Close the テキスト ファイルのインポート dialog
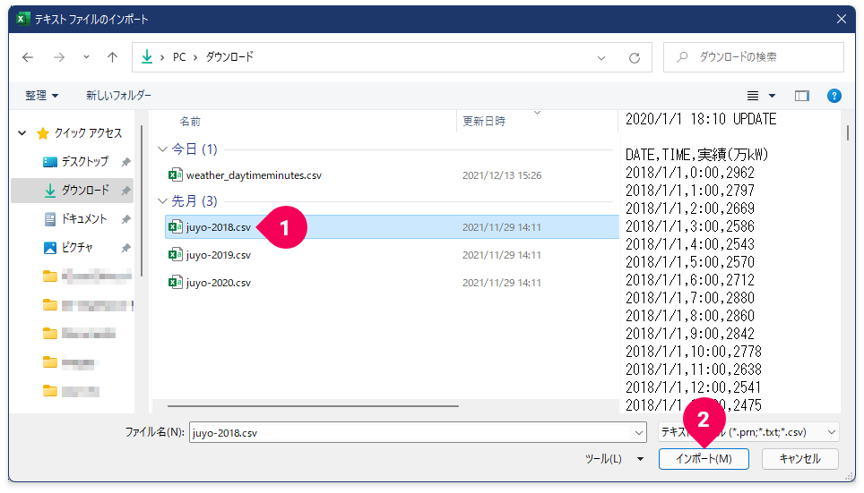Image resolution: width=864 pixels, height=493 pixels. click(x=842, y=20)
